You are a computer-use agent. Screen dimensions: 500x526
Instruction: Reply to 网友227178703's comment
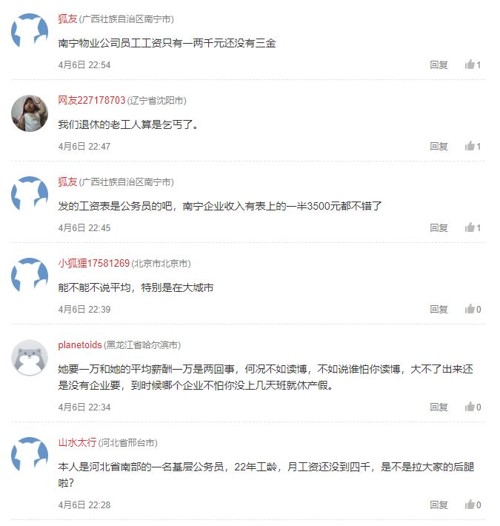(439, 147)
